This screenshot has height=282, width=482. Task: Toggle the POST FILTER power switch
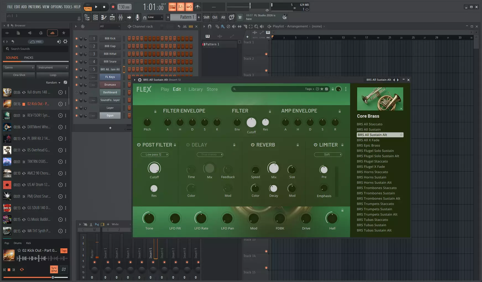coord(139,145)
